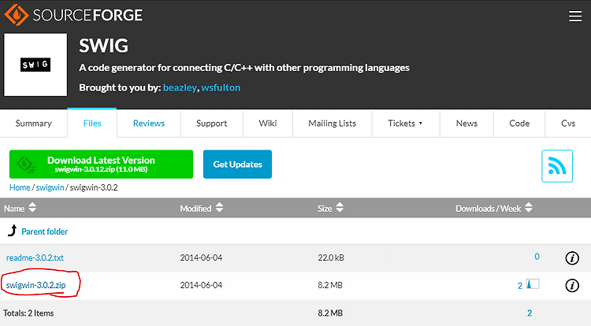
Task: Expand the Tickets dropdown
Action: 406,124
